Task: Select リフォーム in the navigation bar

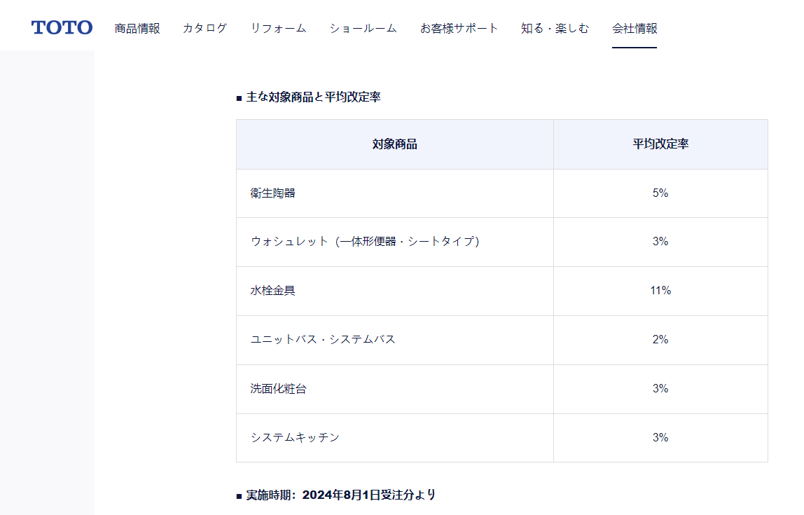Action: [x=278, y=29]
